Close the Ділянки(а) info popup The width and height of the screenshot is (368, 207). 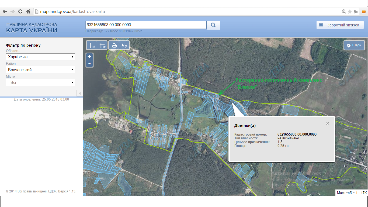328,123
